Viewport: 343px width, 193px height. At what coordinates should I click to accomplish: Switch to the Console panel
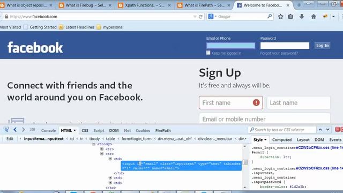(x=49, y=130)
